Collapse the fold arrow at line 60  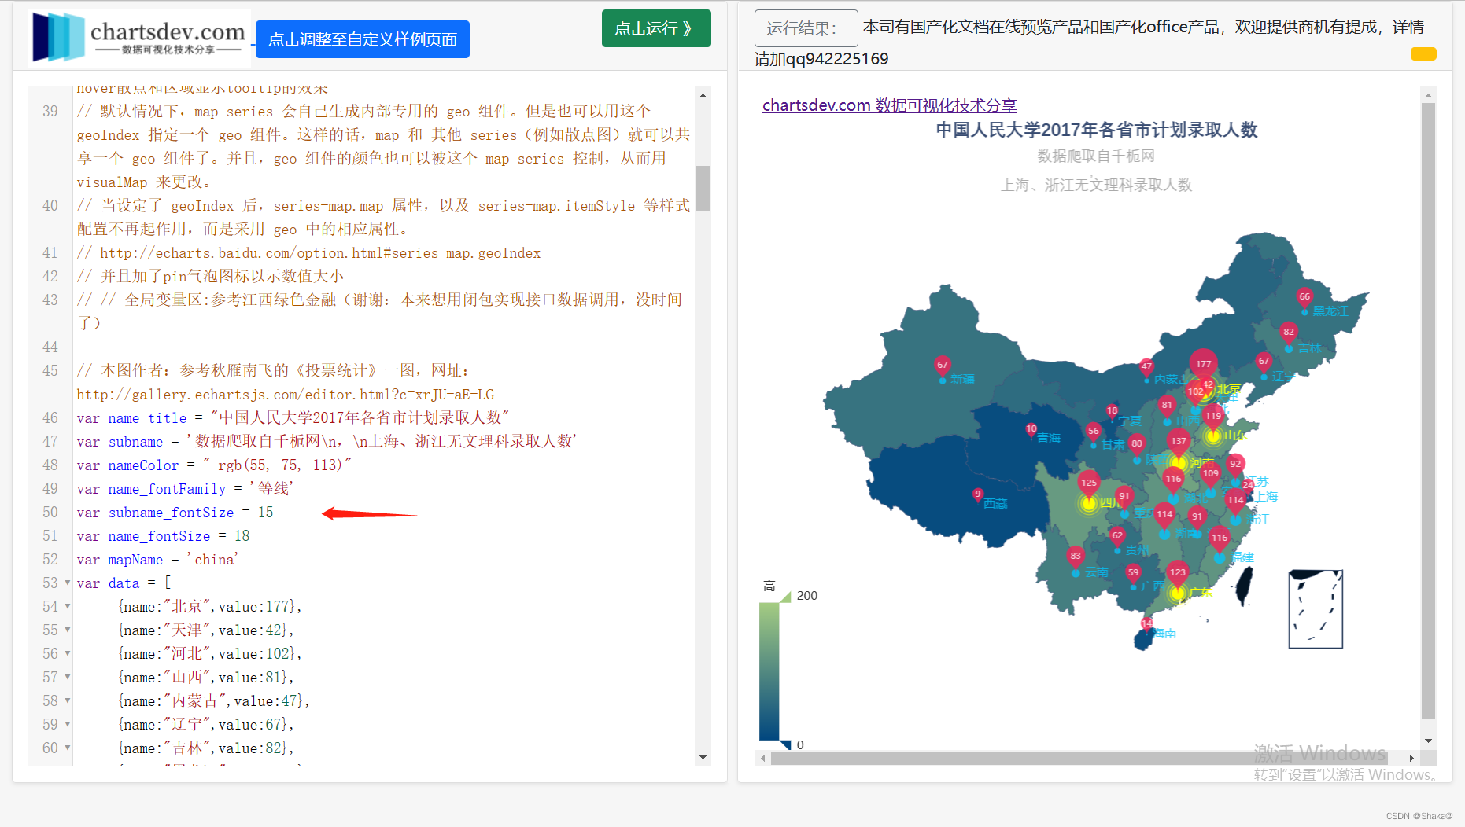[x=67, y=748]
